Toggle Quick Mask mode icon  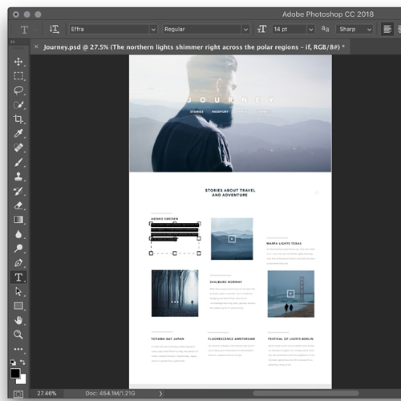(x=18, y=395)
